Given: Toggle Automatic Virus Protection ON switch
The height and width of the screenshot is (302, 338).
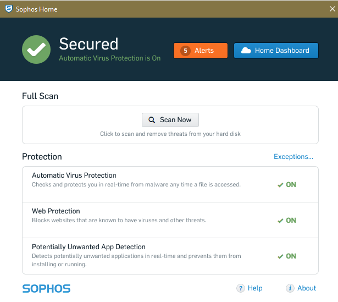Looking at the screenshot, I should (x=287, y=185).
